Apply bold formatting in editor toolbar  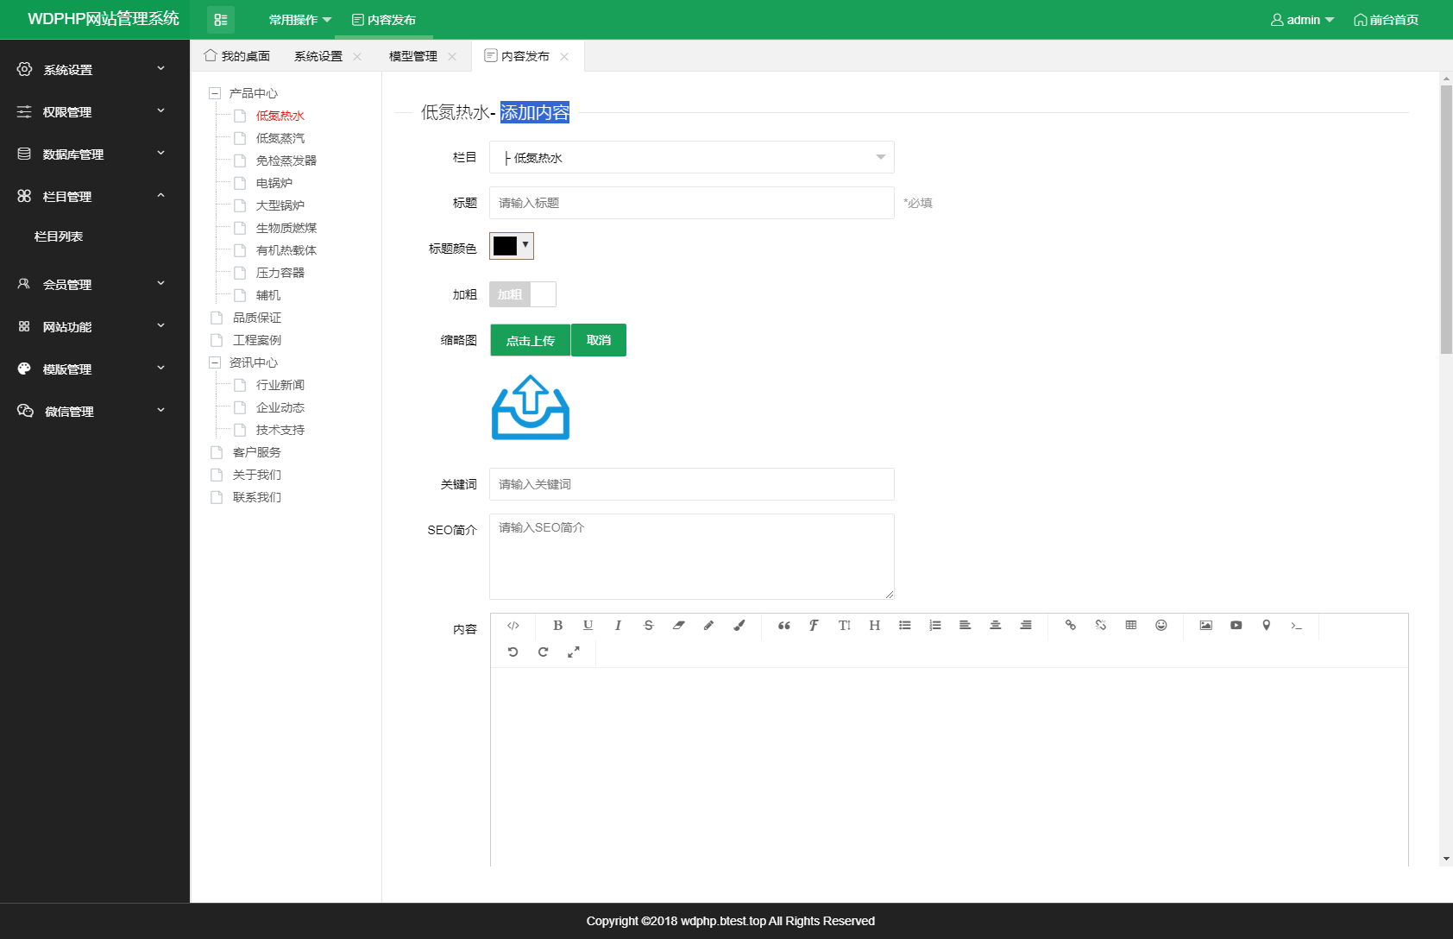[557, 626]
